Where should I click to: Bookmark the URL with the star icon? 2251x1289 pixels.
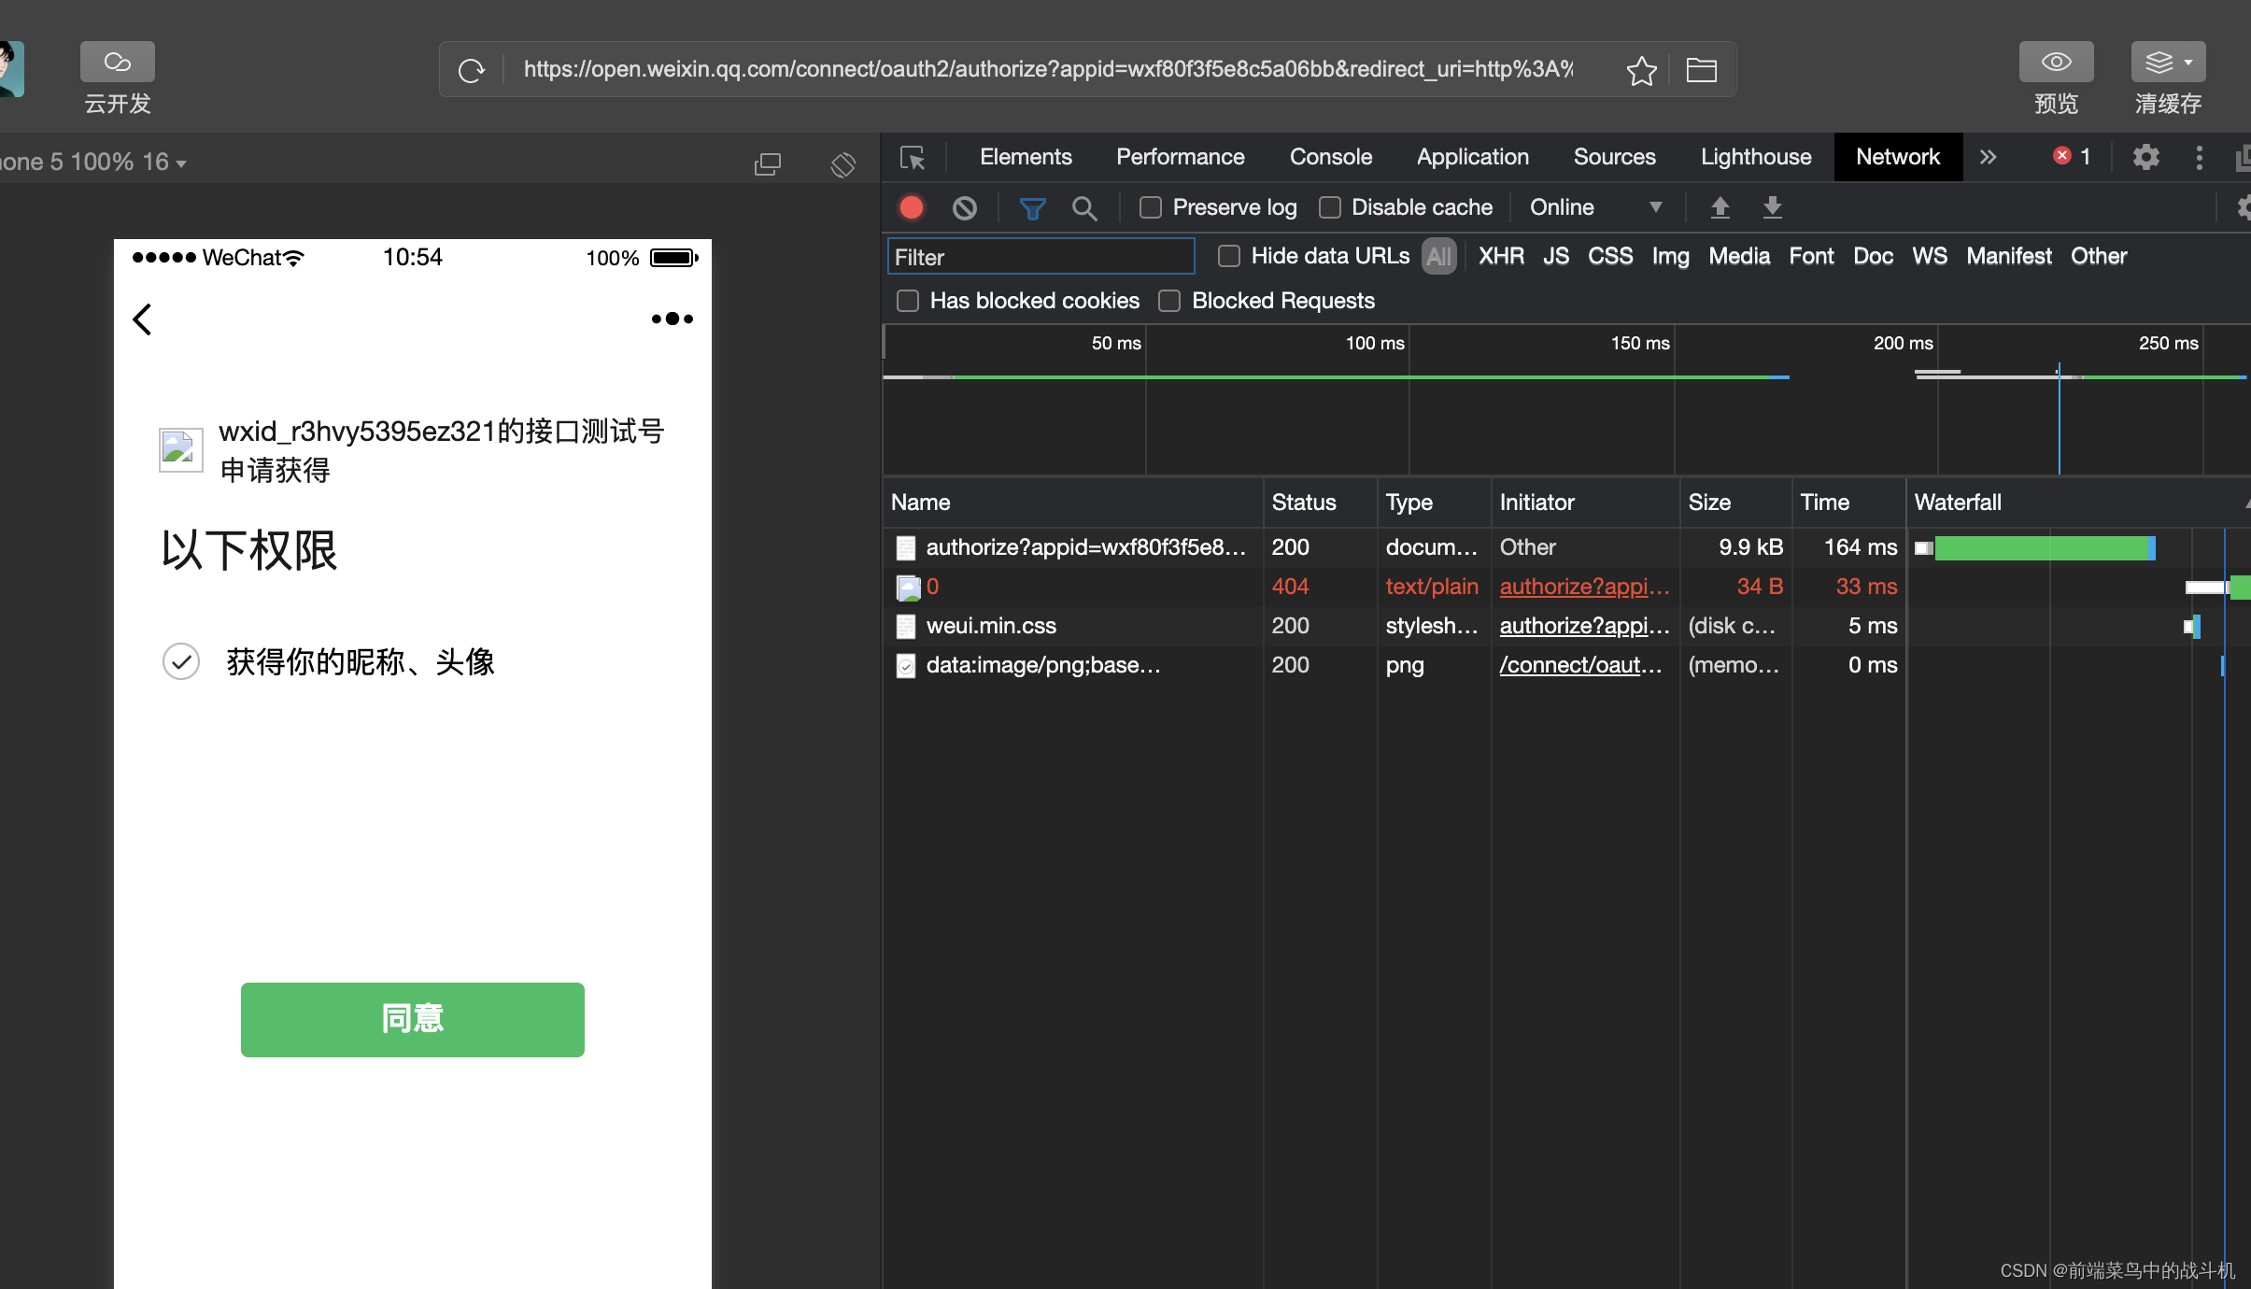(x=1641, y=70)
